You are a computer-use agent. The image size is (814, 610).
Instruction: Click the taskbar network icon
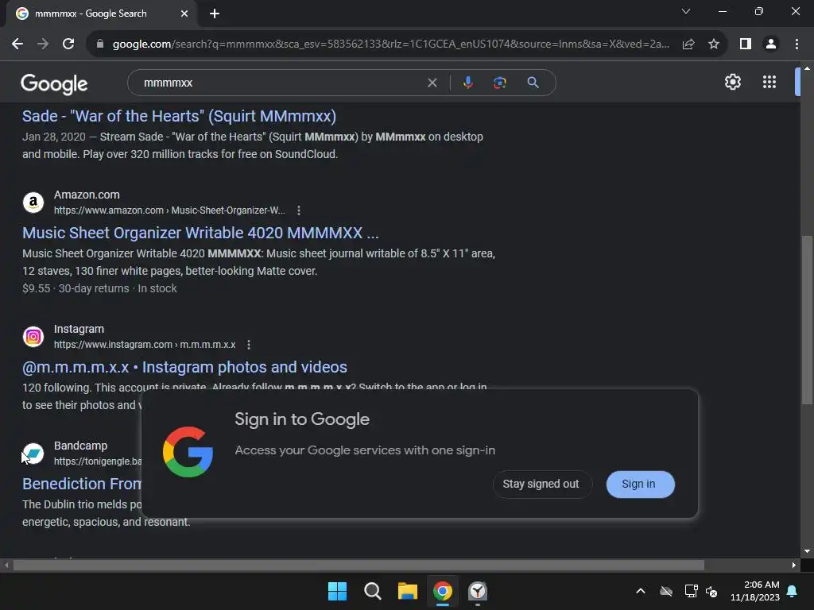point(691,591)
